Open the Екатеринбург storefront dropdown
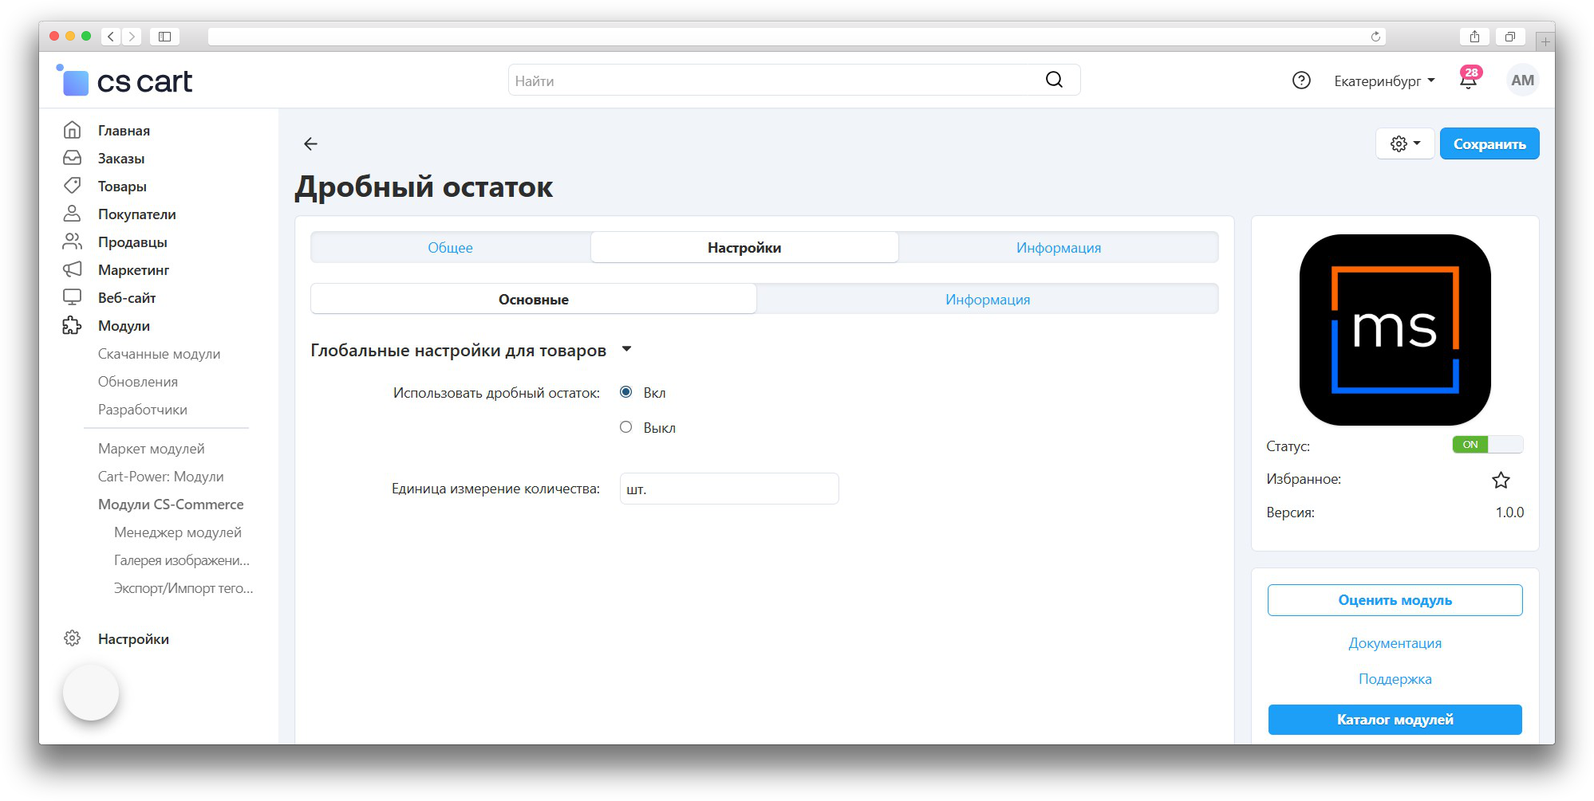1594x801 pixels. pyautogui.click(x=1384, y=81)
